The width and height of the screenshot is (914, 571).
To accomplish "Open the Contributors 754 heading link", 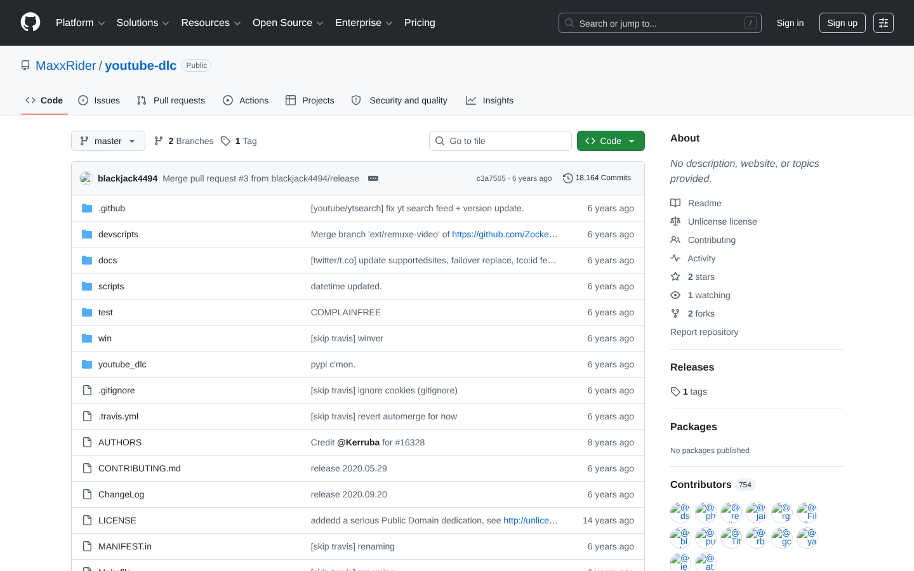I will 713,485.
